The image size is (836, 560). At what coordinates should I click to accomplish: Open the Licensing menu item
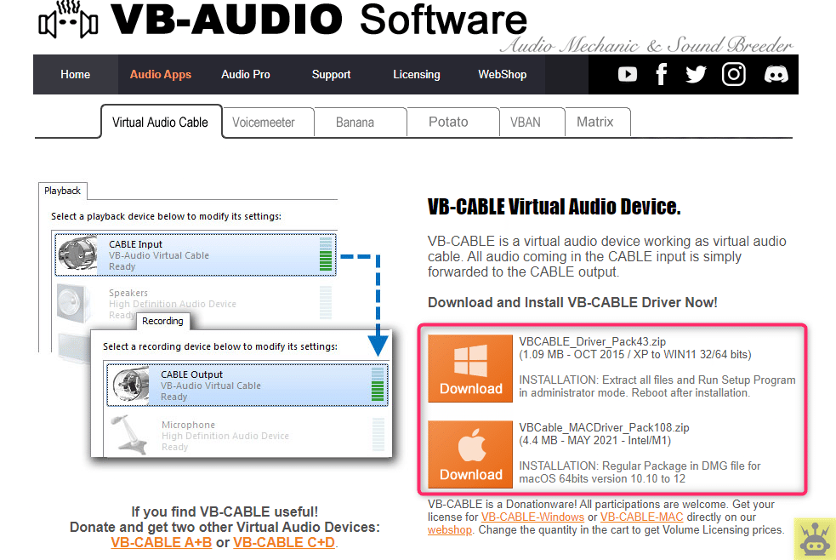[x=417, y=75]
